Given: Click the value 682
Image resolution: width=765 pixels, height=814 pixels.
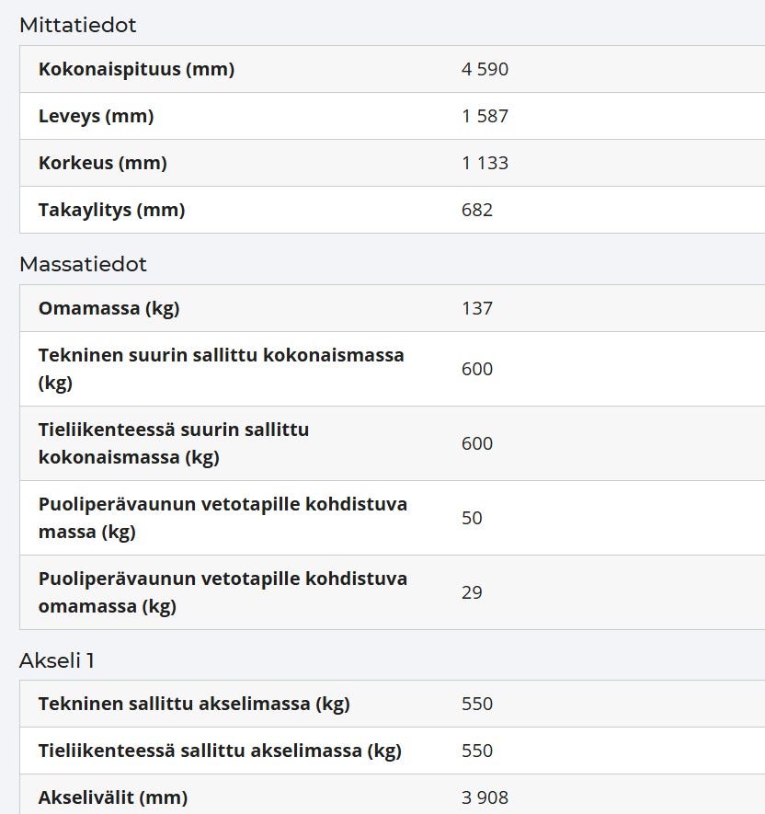Looking at the screenshot, I should [477, 210].
